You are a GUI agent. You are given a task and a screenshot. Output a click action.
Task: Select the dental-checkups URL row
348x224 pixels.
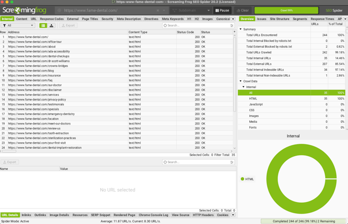pyautogui.click(x=116, y=57)
